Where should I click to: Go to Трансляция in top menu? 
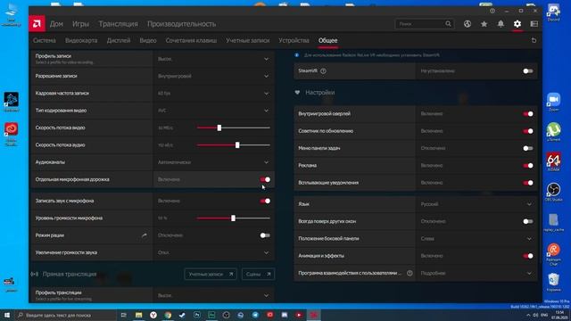click(x=118, y=24)
